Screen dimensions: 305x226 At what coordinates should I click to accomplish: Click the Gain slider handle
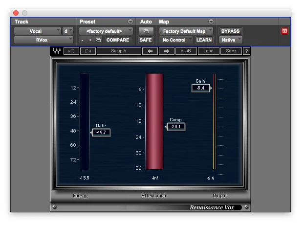[211, 88]
